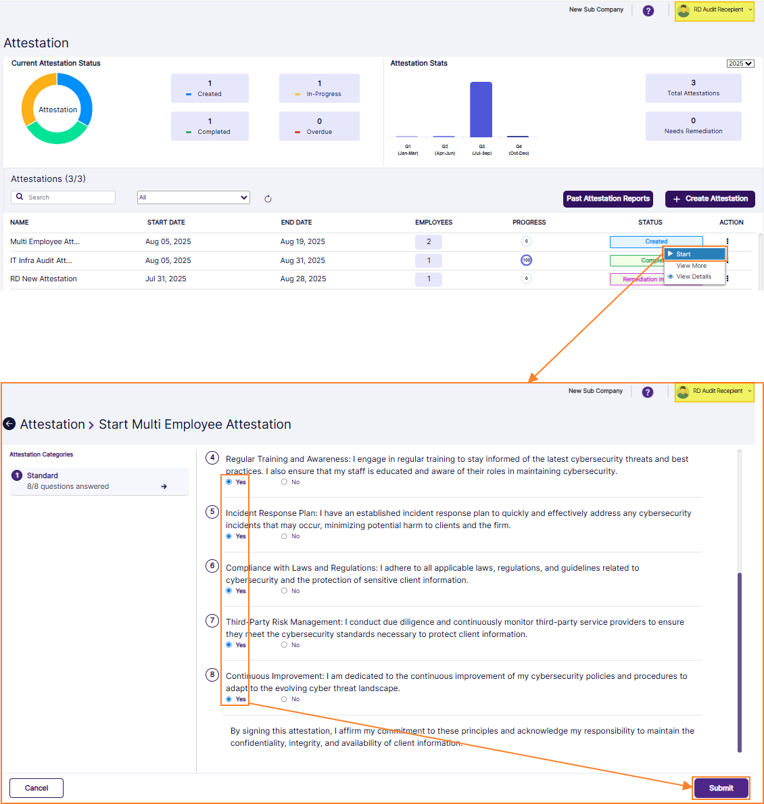This screenshot has width=764, height=804.
Task: Choose Start from the action context menu
Action: tap(694, 254)
